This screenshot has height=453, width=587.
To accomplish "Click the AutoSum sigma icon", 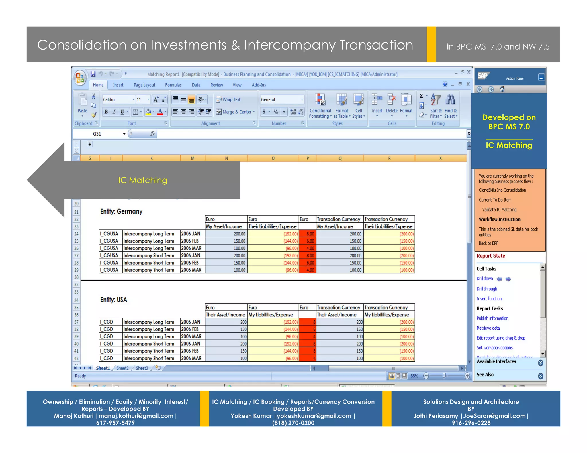I will point(421,96).
